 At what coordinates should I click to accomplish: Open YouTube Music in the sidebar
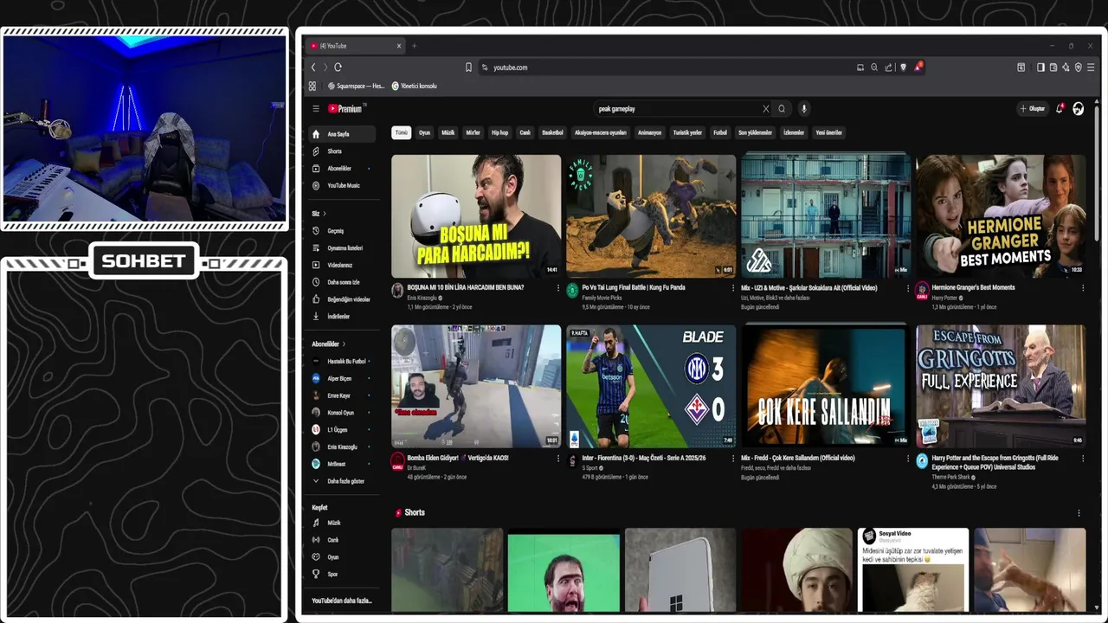[x=342, y=186]
